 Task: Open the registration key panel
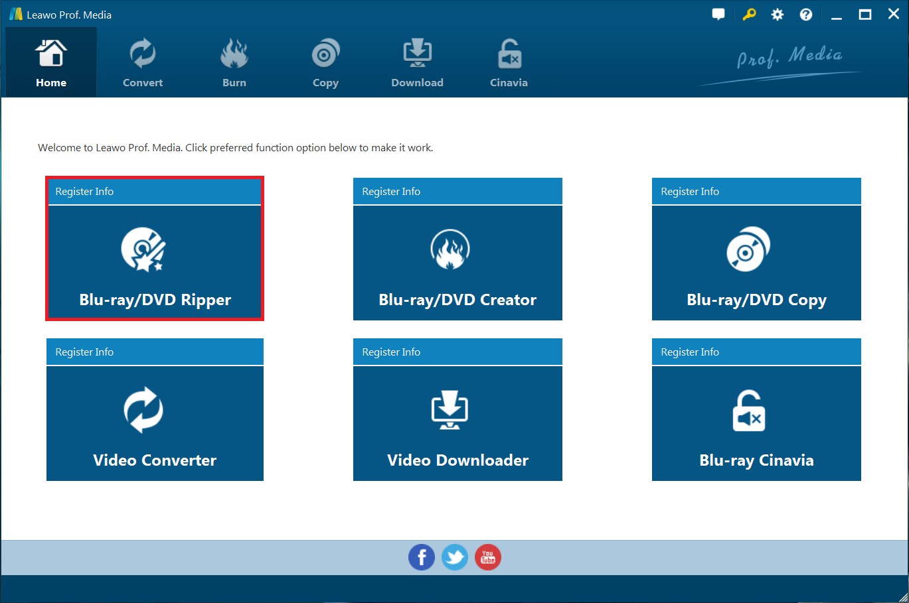pos(748,14)
